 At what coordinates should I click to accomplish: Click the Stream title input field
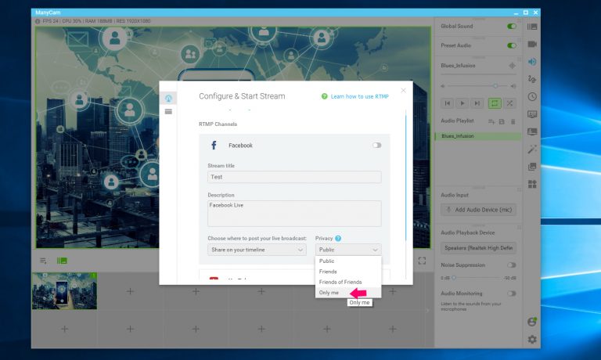[294, 177]
